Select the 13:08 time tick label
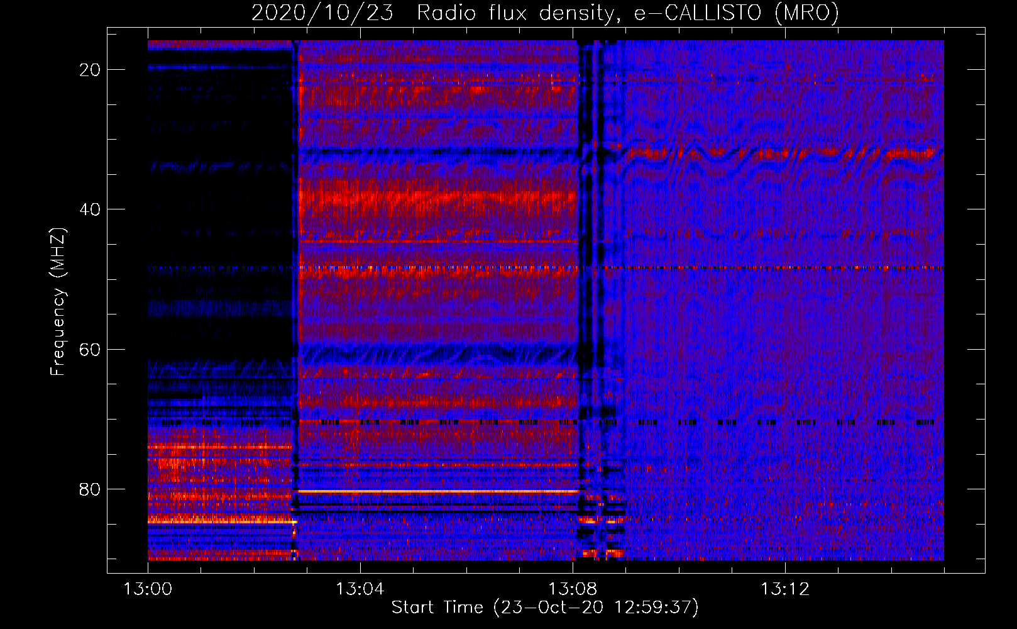 [x=572, y=589]
